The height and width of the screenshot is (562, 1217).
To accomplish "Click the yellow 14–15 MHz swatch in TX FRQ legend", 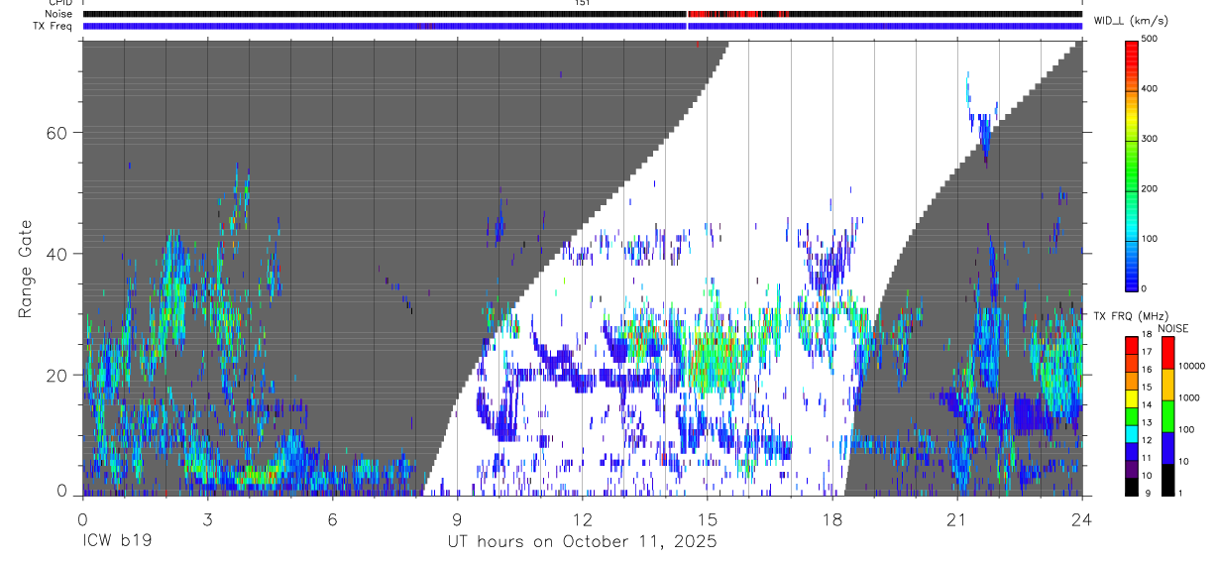I will [x=1132, y=398].
